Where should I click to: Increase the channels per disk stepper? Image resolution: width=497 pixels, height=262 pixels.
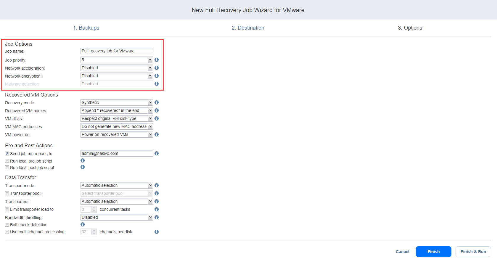coord(94,230)
